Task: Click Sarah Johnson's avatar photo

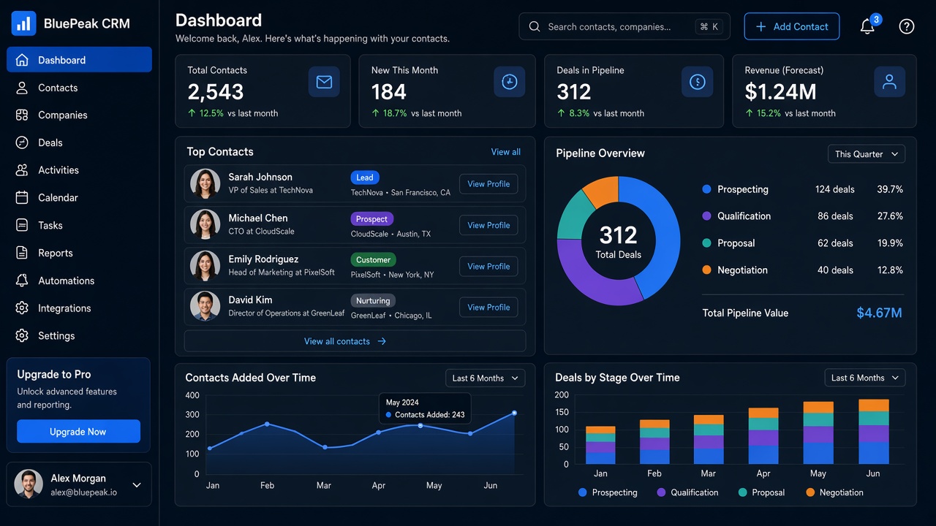Action: [205, 183]
